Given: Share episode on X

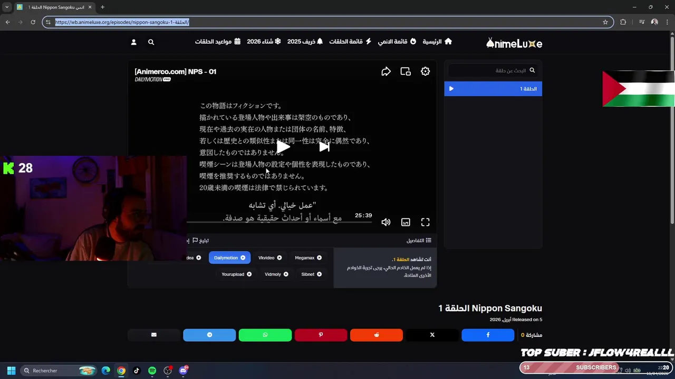Looking at the screenshot, I should (432, 335).
